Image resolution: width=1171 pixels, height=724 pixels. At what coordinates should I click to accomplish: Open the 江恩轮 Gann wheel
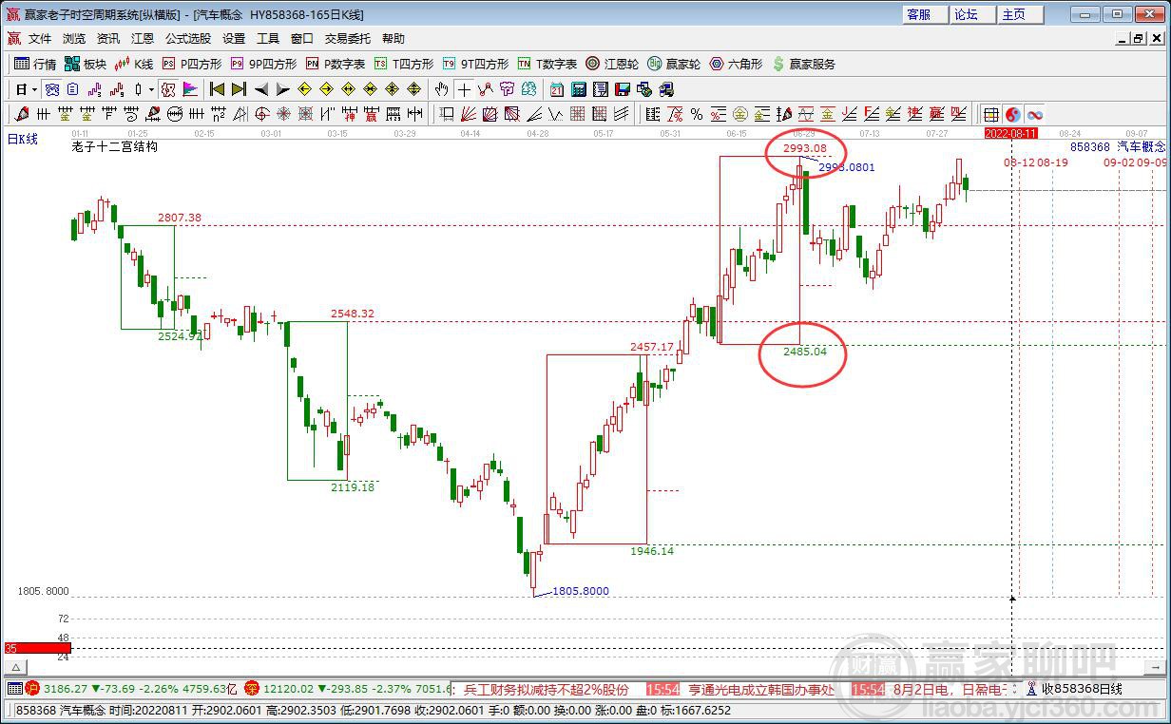click(612, 64)
